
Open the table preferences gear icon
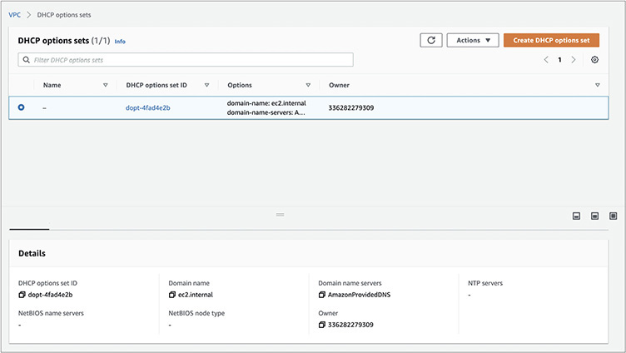pos(594,60)
